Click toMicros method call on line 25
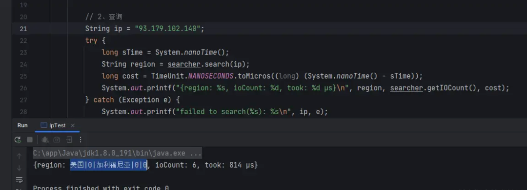 (254, 76)
